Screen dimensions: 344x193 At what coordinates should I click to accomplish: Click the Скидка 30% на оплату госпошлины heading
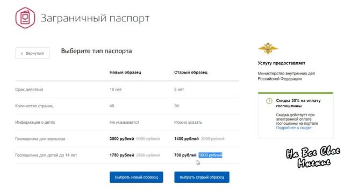click(x=298, y=103)
